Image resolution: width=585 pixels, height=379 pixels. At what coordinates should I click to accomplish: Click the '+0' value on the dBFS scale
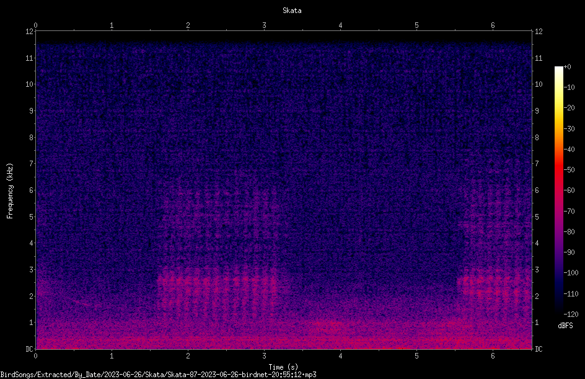coord(567,67)
